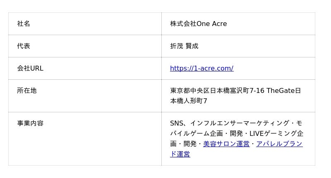Select the 会社URL row label
Image resolution: width=331 pixels, height=178 pixels.
pyautogui.click(x=30, y=69)
